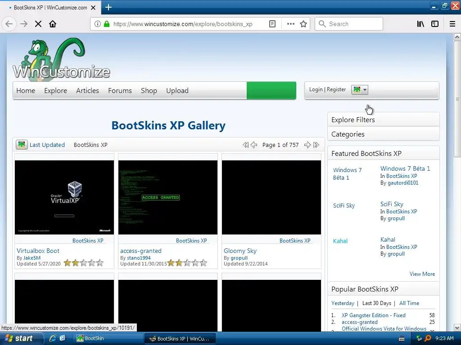Click the Firefox search box
This screenshot has height=345, width=461.
(349, 24)
